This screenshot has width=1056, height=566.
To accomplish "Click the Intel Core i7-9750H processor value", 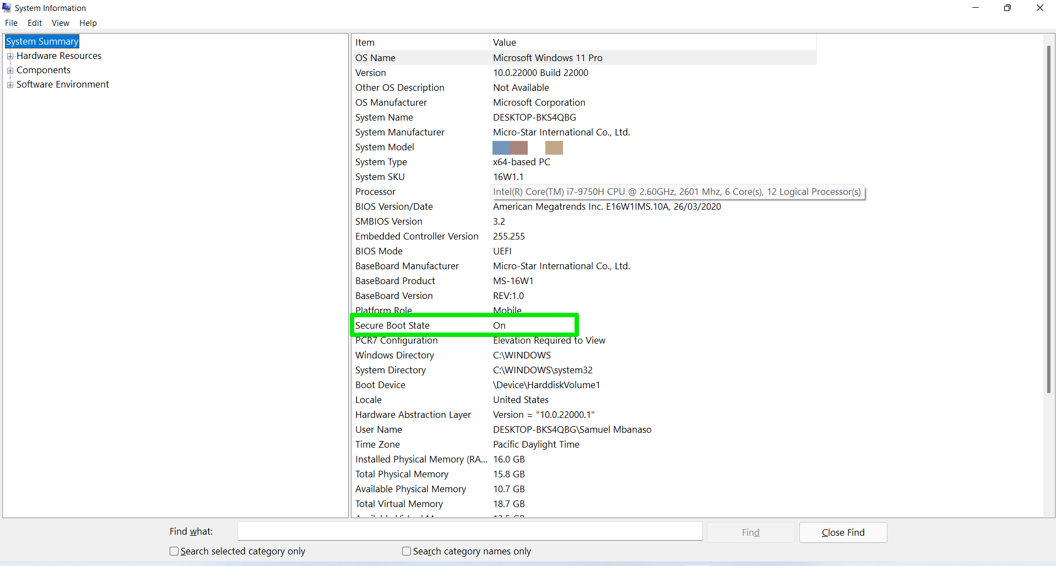I will pyautogui.click(x=677, y=192).
